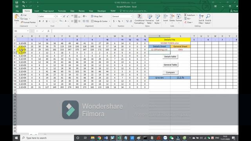This screenshot has height=141, width=251.
Task: Apply Accounting dollar number format
Action: (x=114, y=21)
